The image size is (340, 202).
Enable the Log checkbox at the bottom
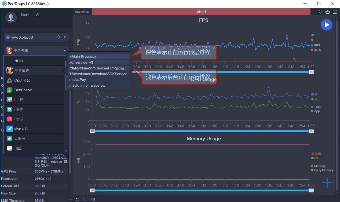point(86,199)
